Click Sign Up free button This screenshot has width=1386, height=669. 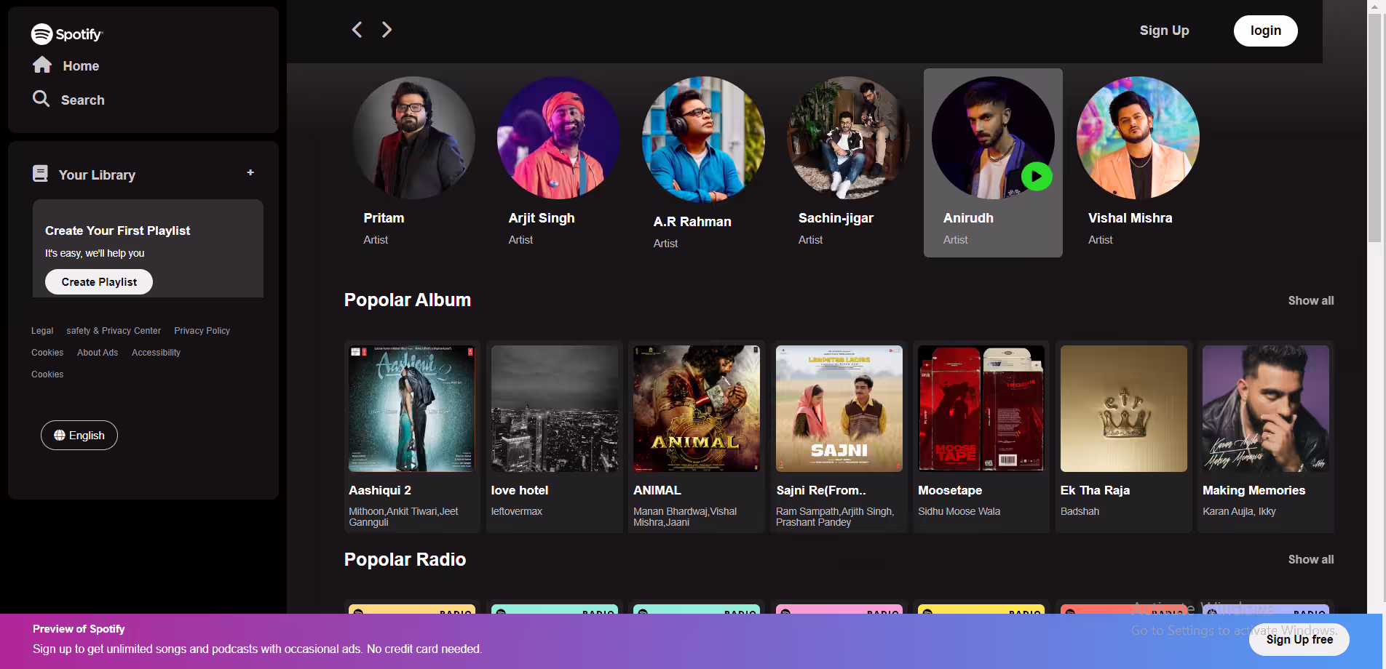click(1299, 640)
